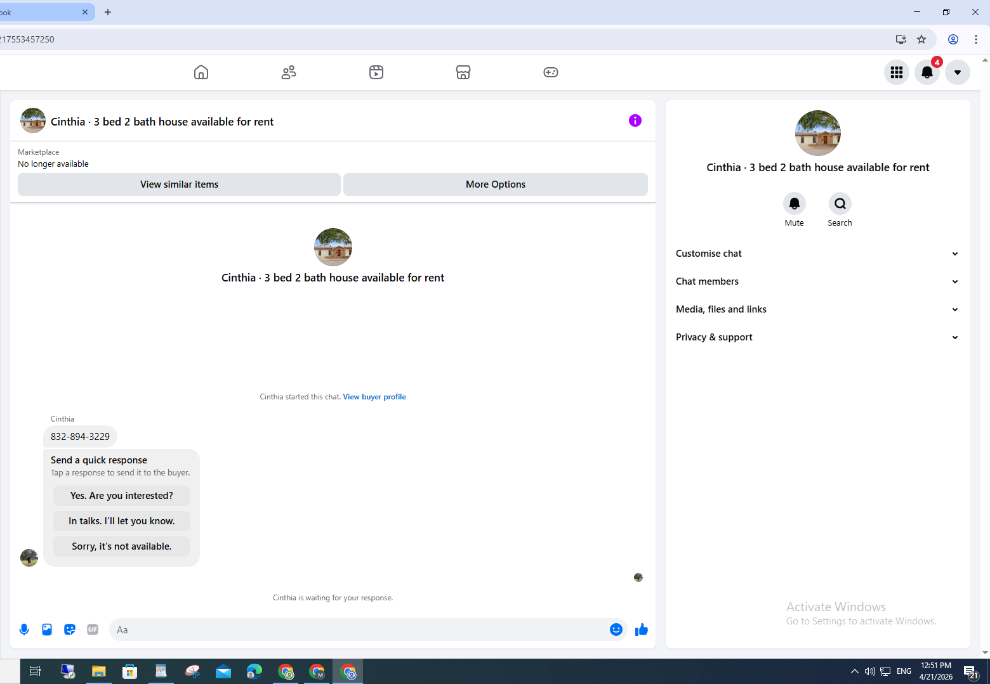Open Microsoft Store from the taskbar
This screenshot has height=684, width=990.
point(129,671)
